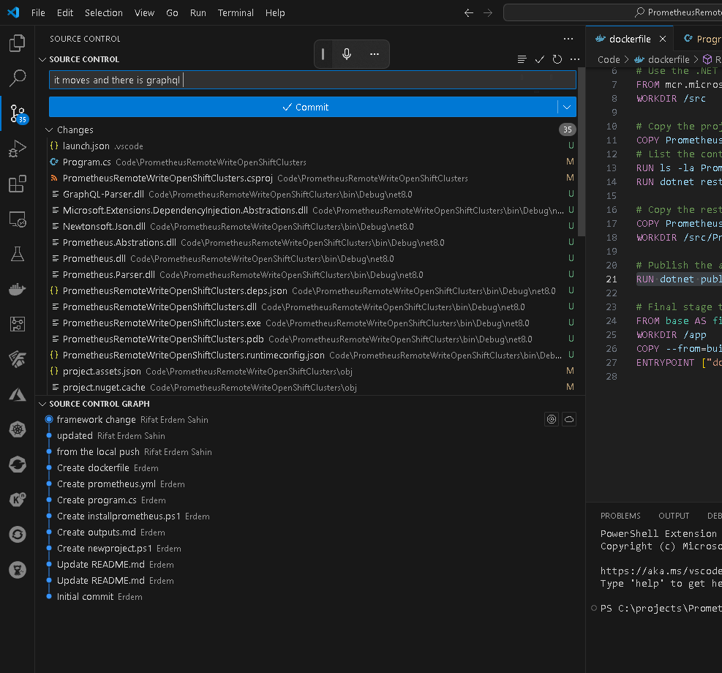
Task: Select Source Control icon with 35 badge
Action: pos(18,113)
